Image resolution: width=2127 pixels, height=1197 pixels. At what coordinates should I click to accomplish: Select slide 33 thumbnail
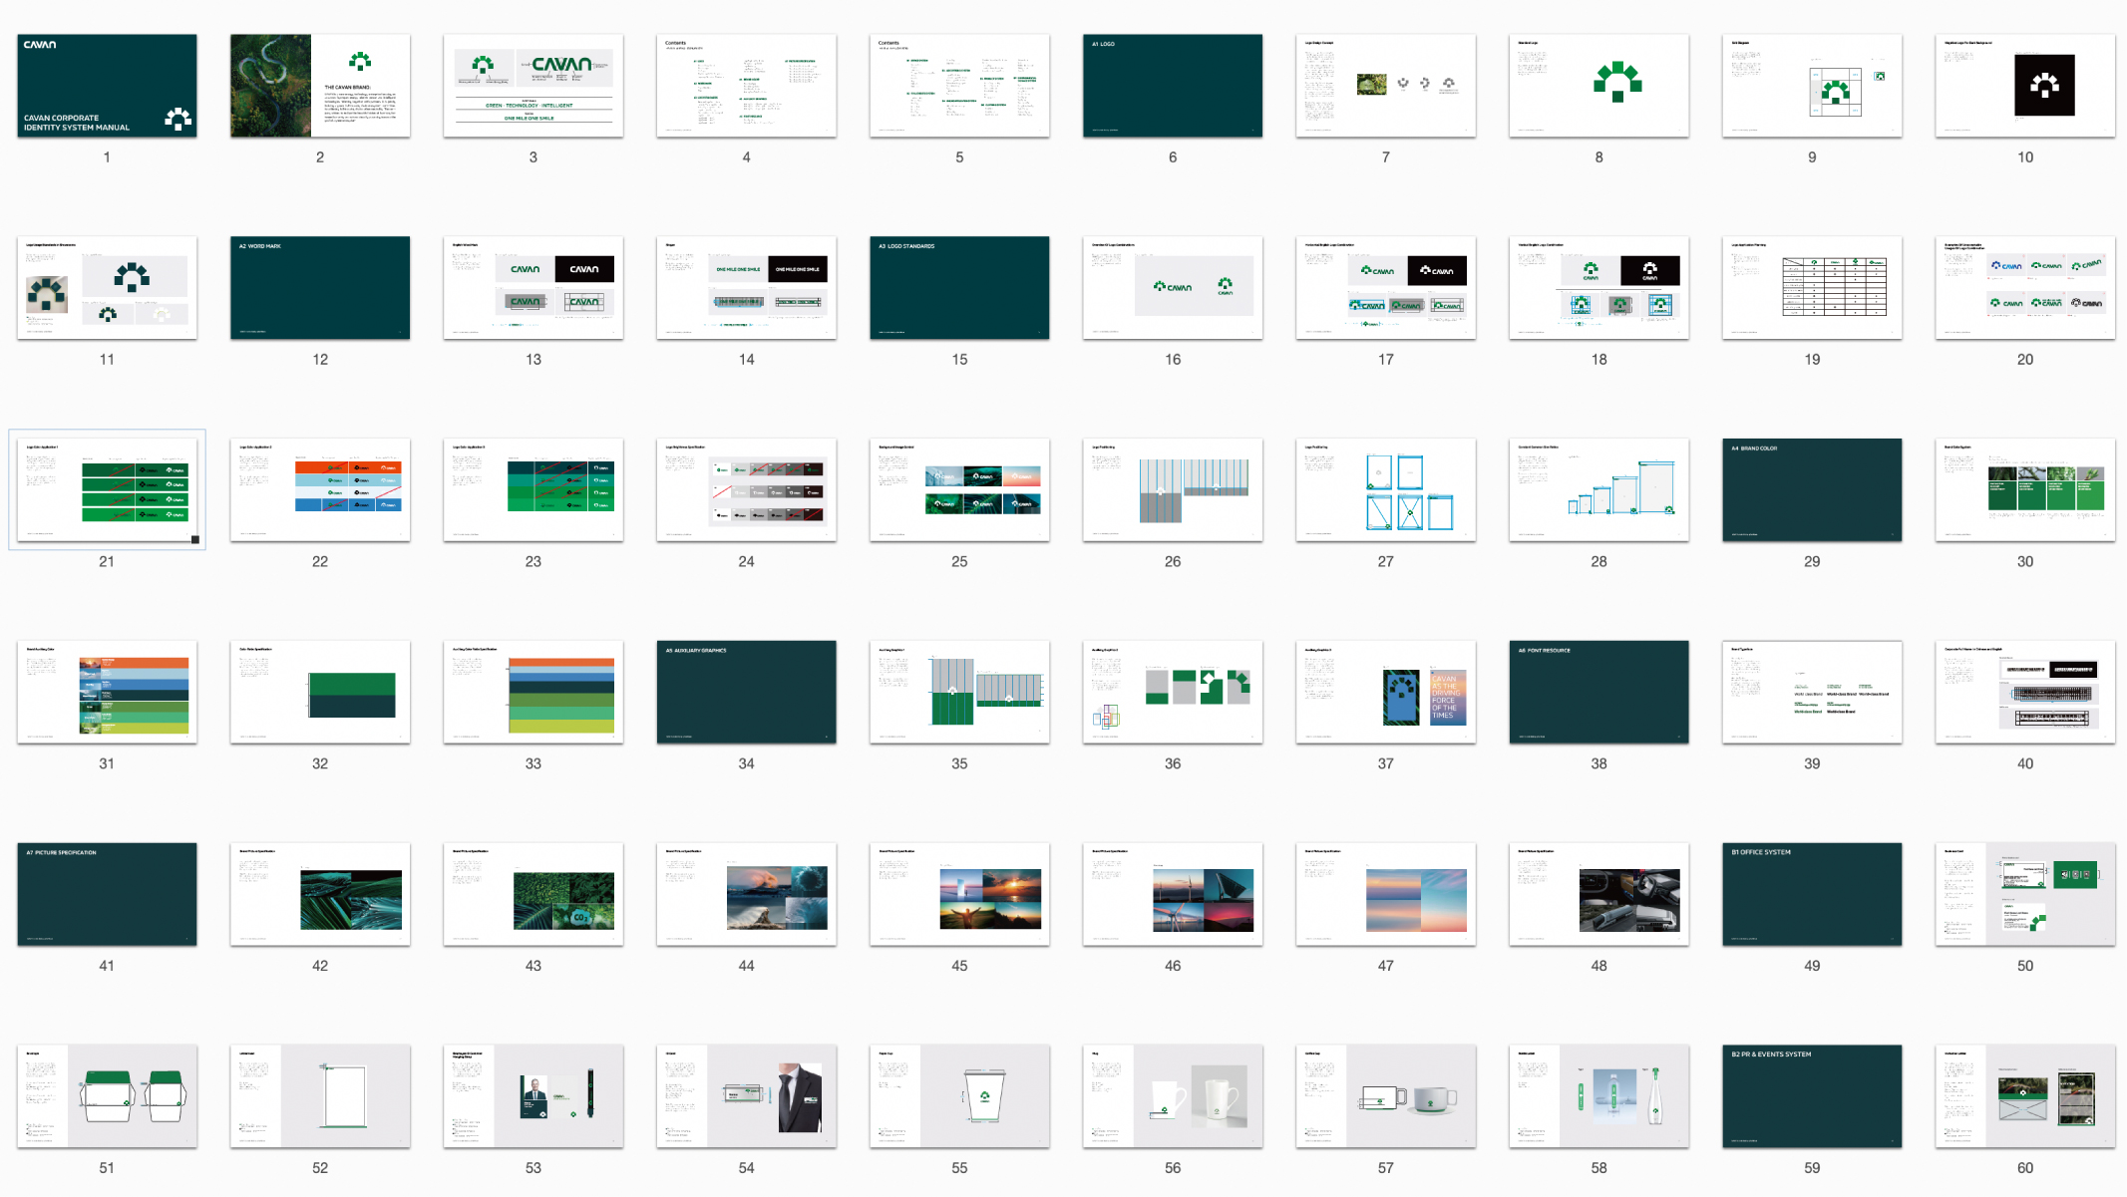[x=533, y=693]
